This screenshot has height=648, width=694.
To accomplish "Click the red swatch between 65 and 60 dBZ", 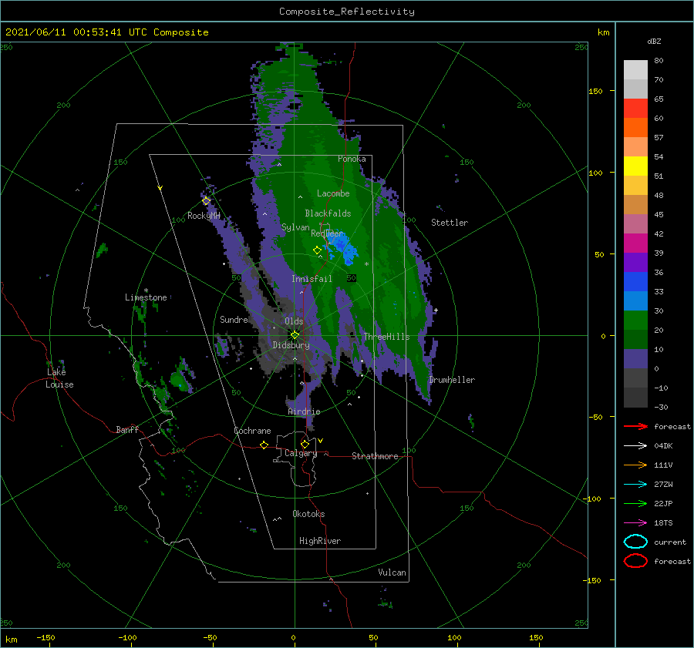I will point(635,108).
